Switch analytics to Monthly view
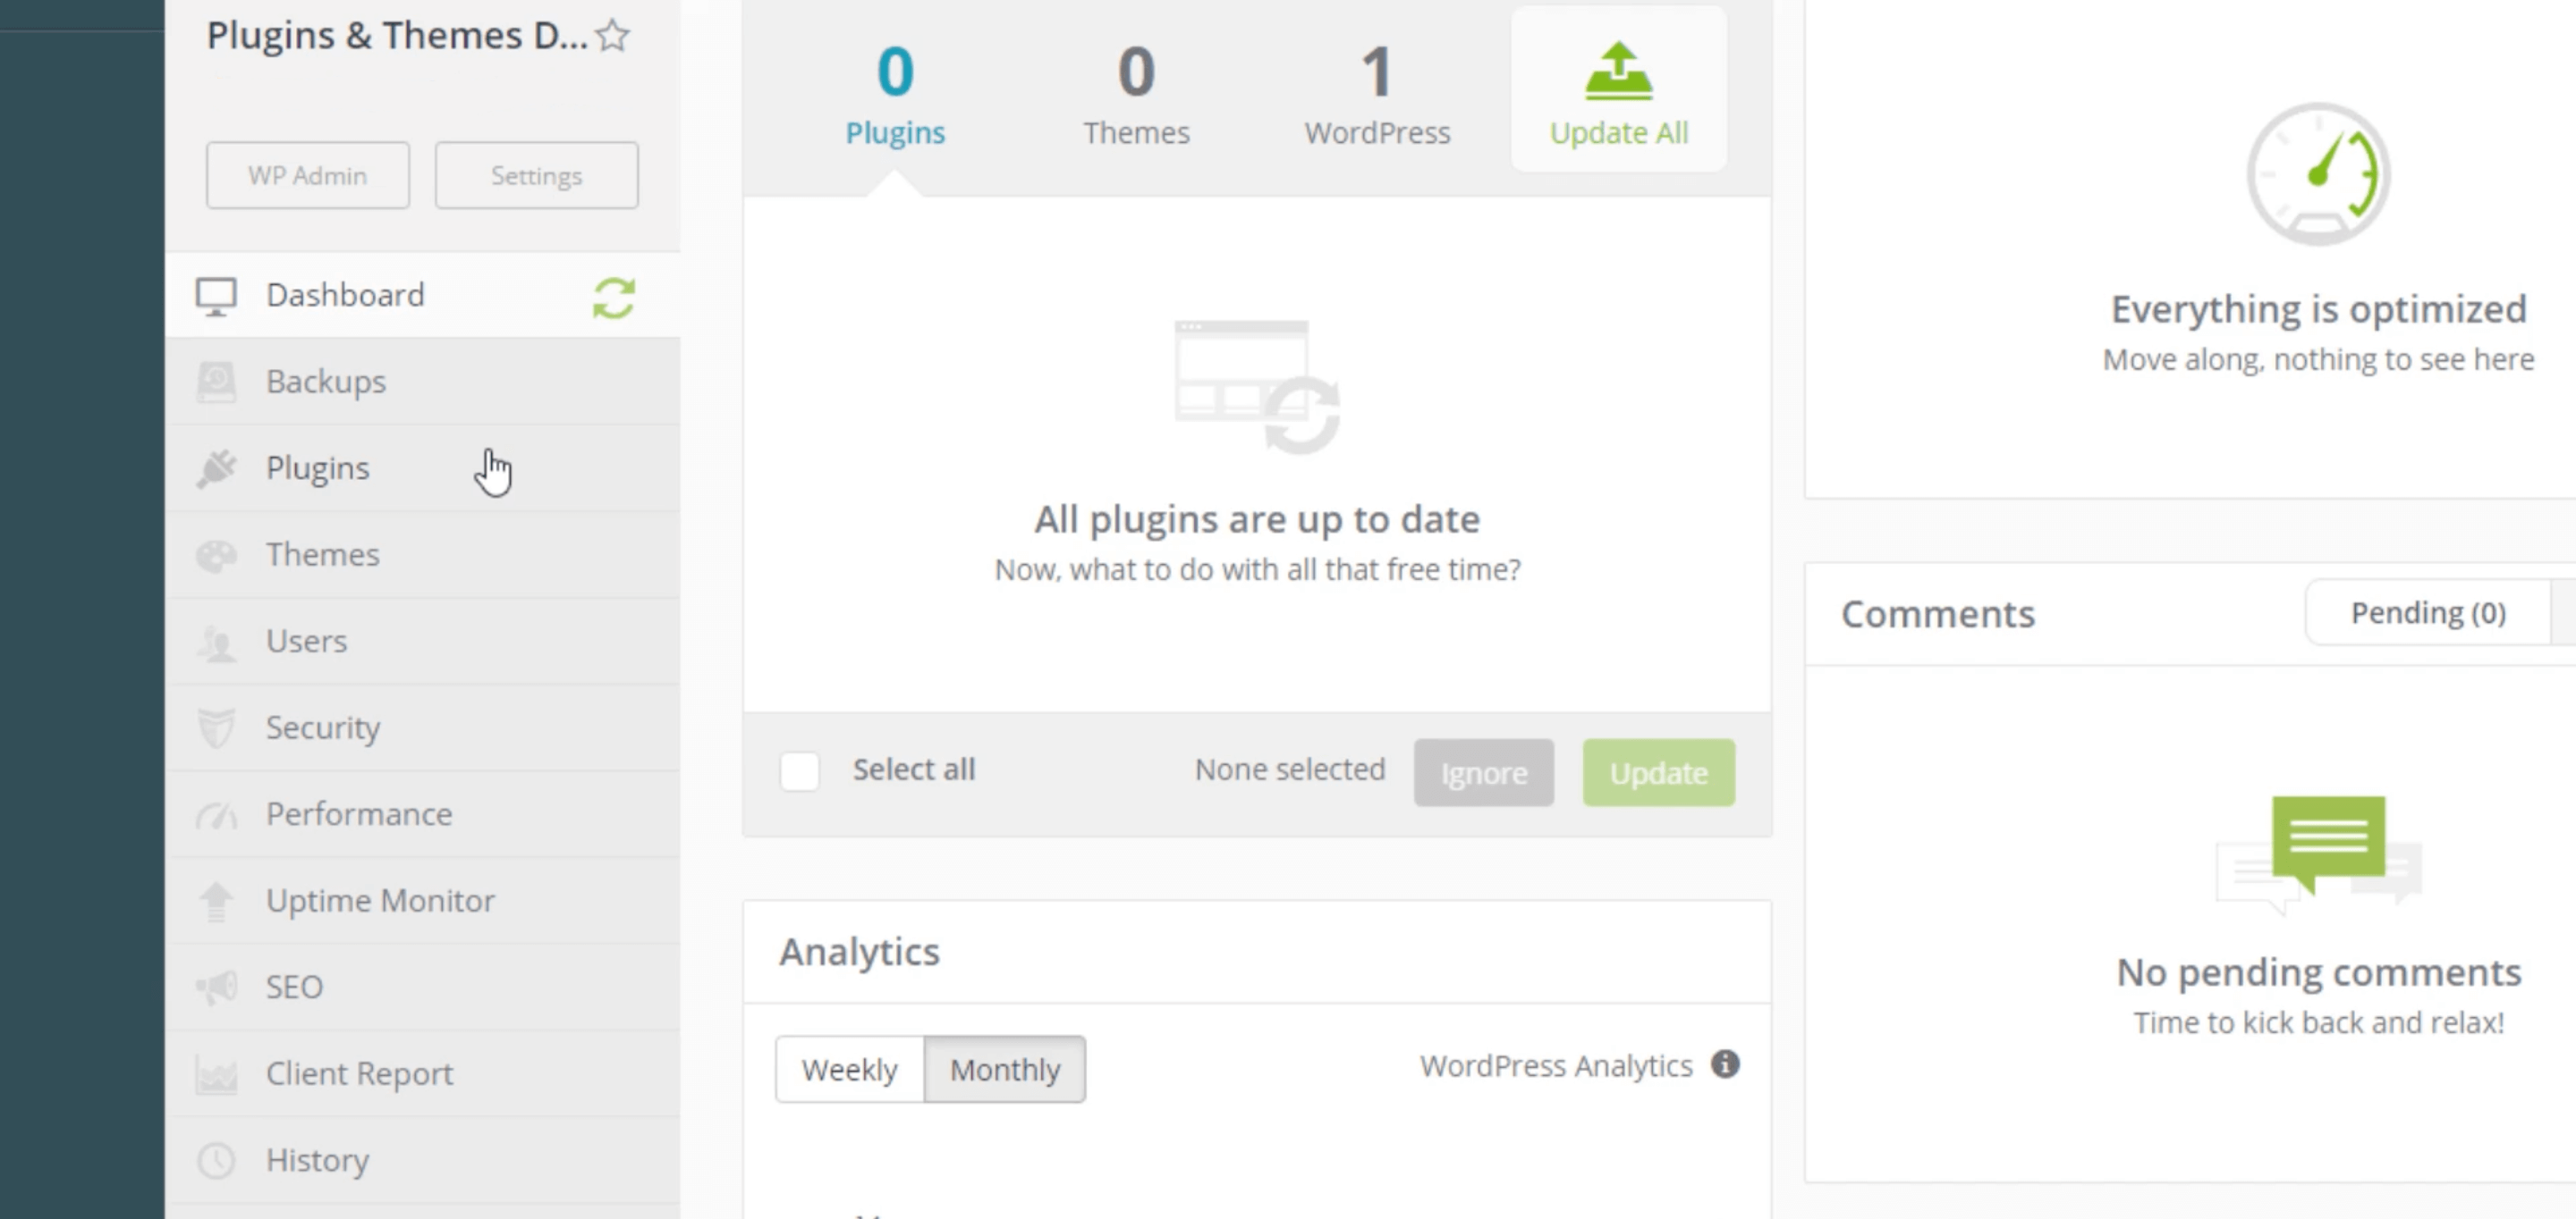The height and width of the screenshot is (1219, 2576). [x=1004, y=1069]
